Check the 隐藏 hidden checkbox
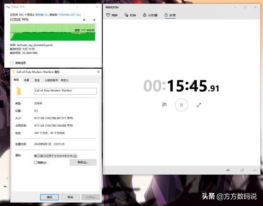The image size is (263, 206). coord(36,162)
